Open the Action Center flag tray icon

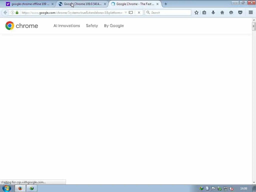pos(213,188)
